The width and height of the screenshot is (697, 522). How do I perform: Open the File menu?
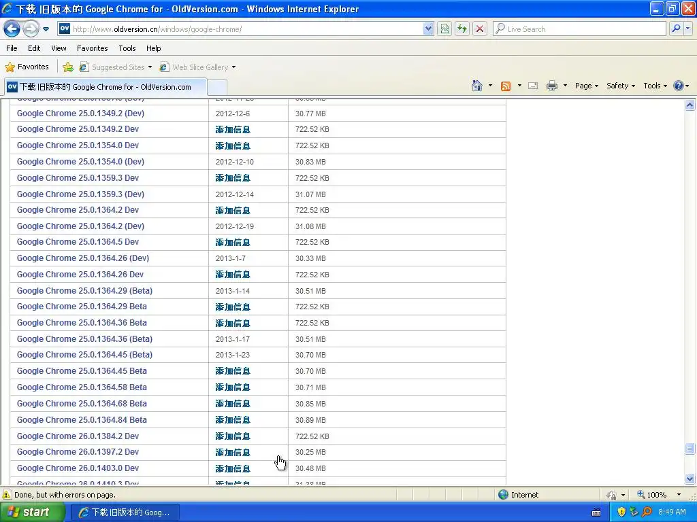[x=12, y=48]
